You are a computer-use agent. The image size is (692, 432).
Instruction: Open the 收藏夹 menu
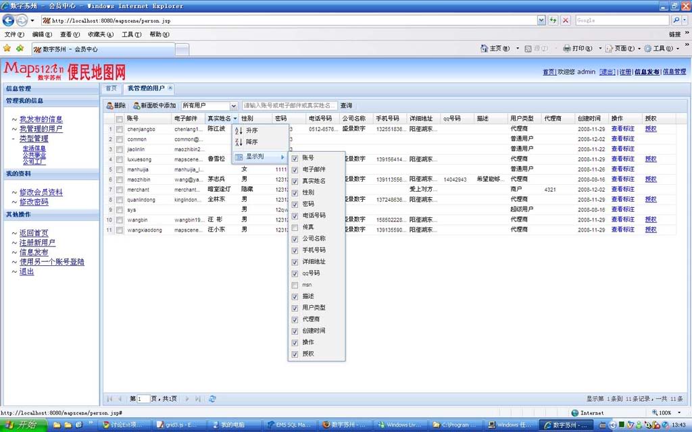click(x=101, y=34)
